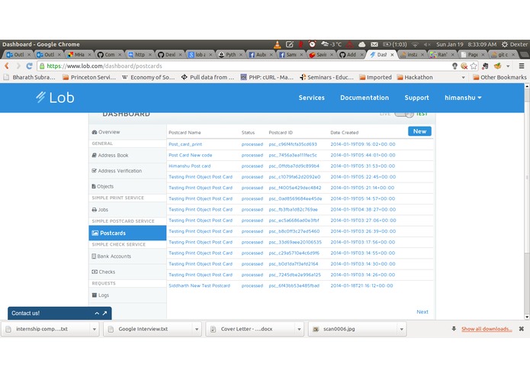The height and width of the screenshot is (377, 530).
Task: Open Jobs in the sidebar
Action: click(x=127, y=210)
